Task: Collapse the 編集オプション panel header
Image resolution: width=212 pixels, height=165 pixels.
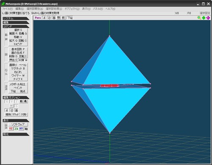Action: 16,97
